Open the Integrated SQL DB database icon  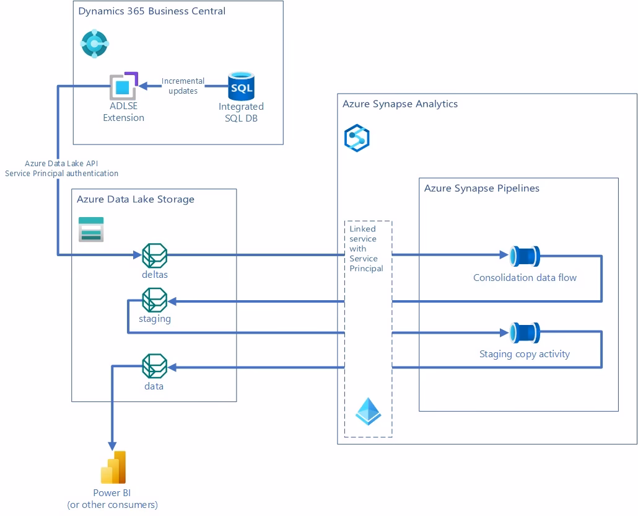[241, 86]
